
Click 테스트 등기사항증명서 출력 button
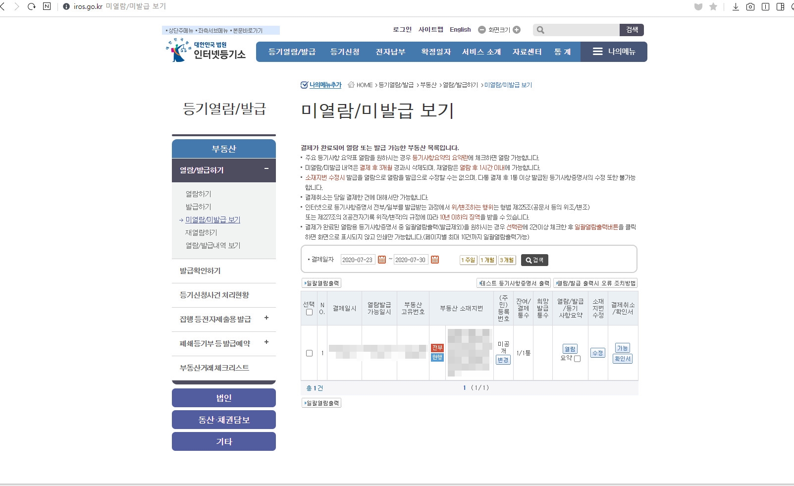coord(514,283)
